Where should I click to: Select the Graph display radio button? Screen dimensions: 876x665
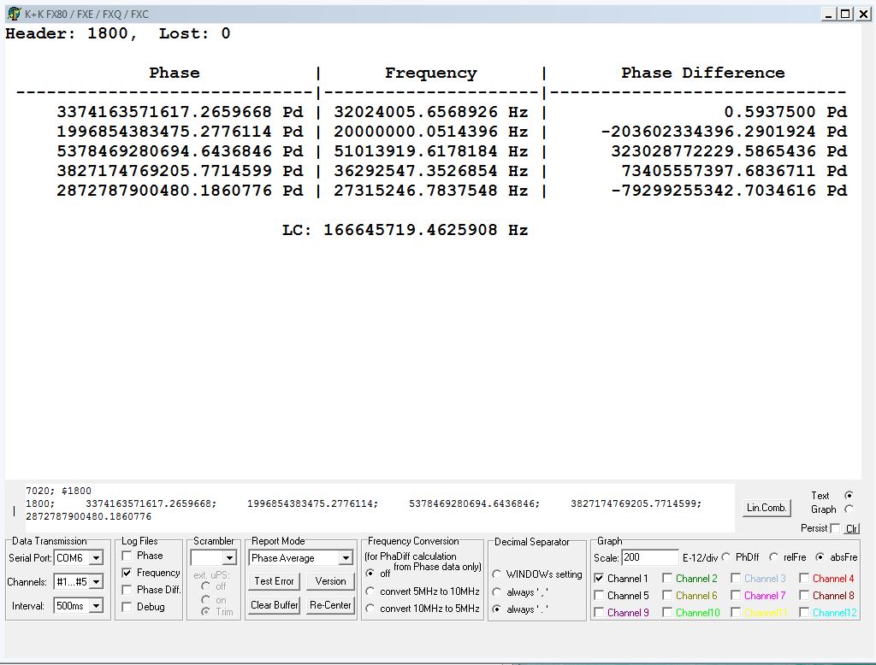(x=849, y=509)
